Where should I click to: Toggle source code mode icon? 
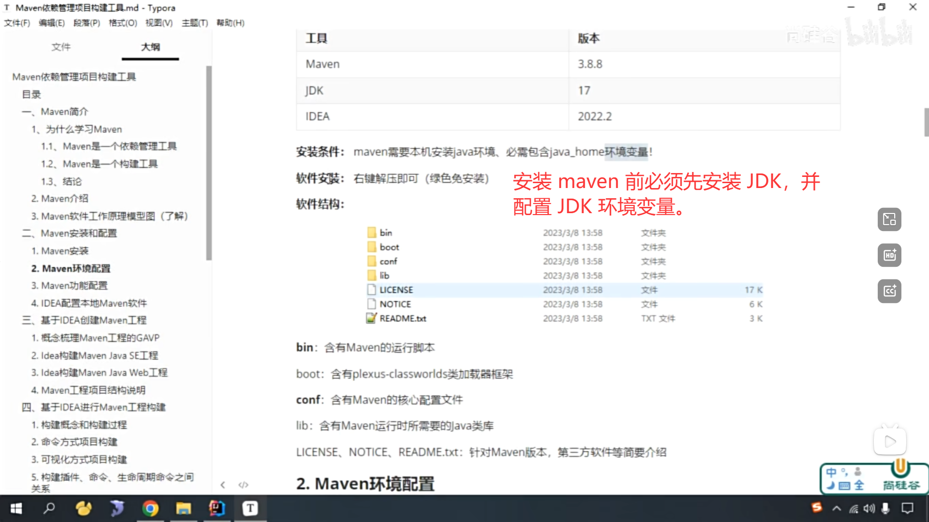click(243, 485)
